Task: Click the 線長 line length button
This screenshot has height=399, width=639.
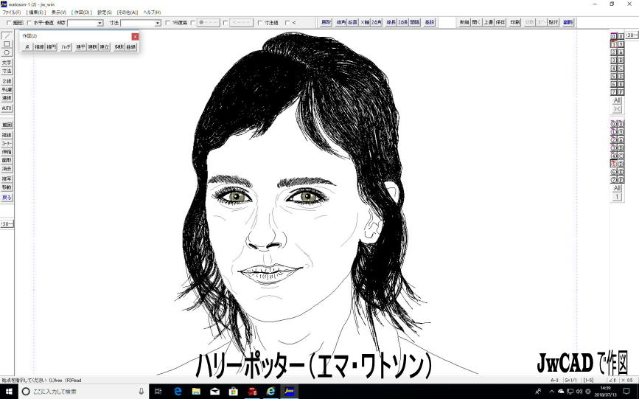Action: tap(391, 22)
